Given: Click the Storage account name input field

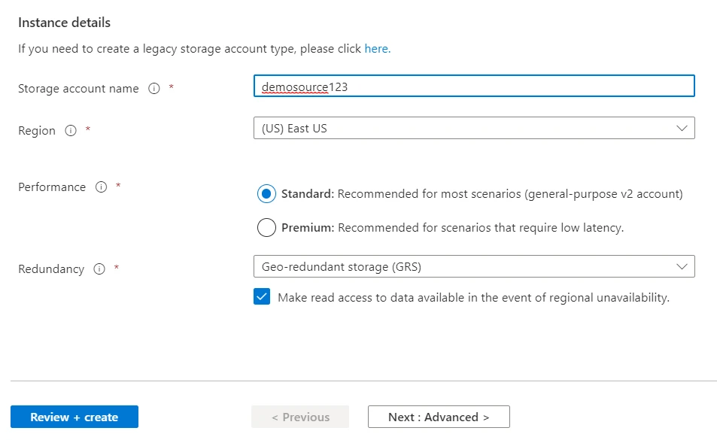Looking at the screenshot, I should tap(474, 86).
